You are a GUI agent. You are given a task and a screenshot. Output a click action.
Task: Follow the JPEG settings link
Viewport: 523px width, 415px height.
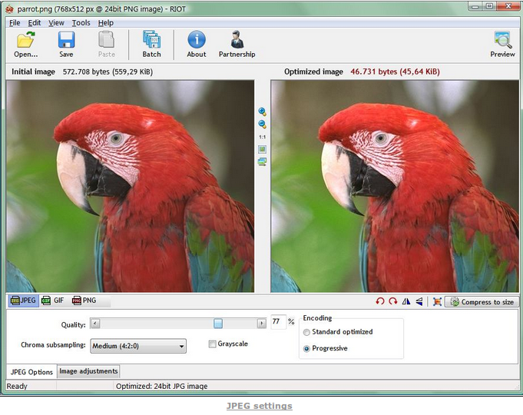[x=259, y=406]
